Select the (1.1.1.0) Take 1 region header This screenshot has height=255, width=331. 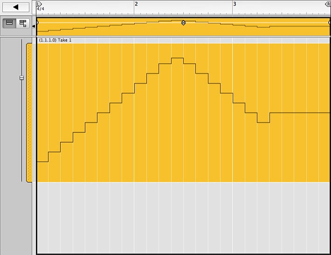[x=55, y=40]
